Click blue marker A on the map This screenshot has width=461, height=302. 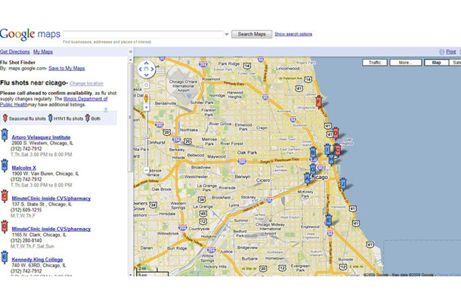[x=308, y=179]
